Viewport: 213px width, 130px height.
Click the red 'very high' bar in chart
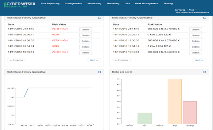click(190, 113)
